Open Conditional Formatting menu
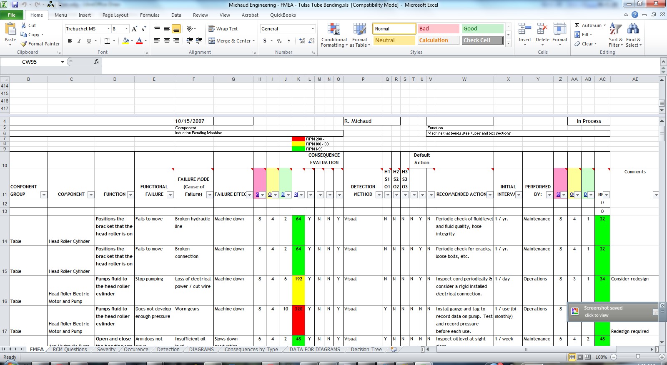 [333, 35]
